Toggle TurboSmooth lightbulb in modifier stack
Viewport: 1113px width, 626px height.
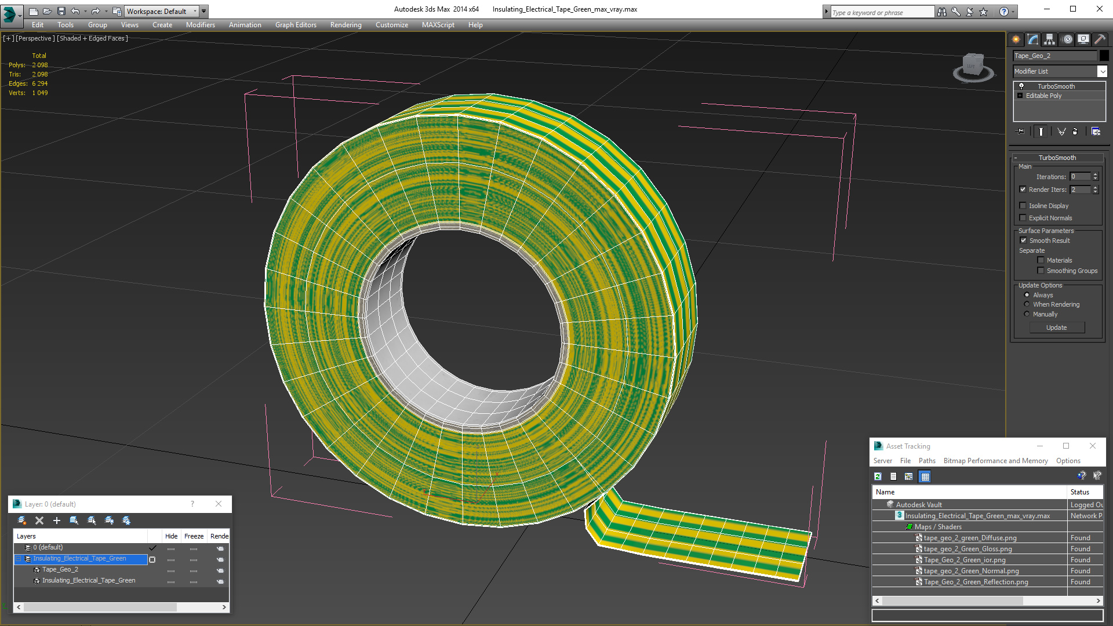1021,86
